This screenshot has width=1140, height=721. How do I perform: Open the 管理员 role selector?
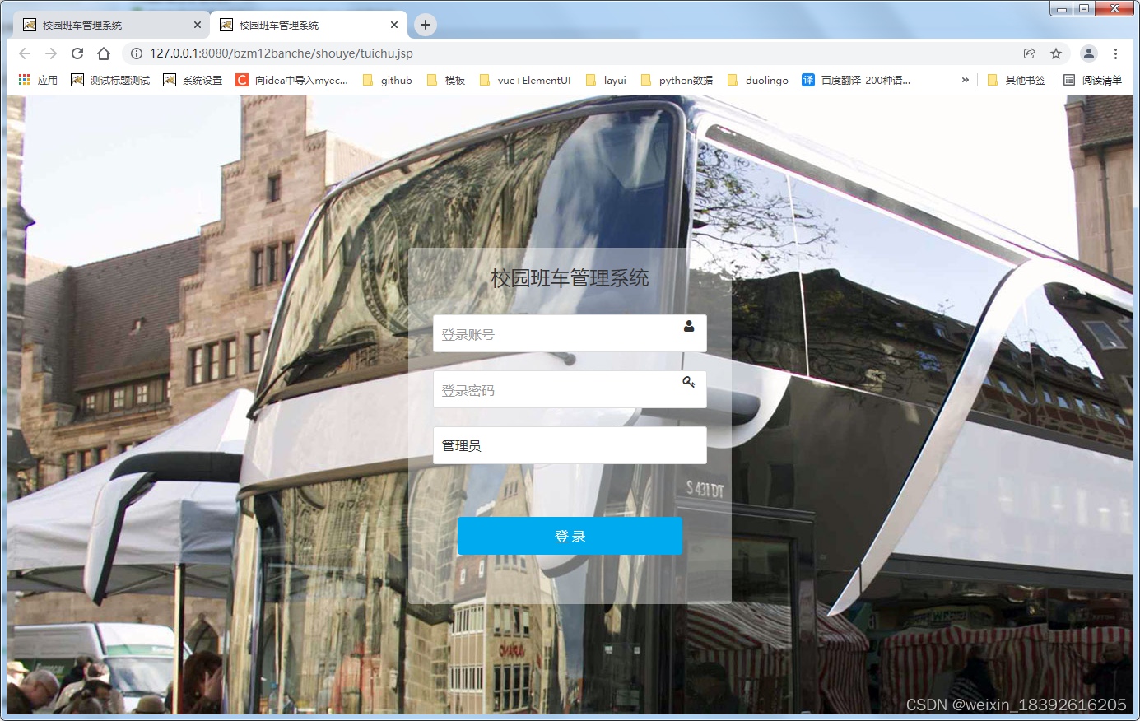570,444
